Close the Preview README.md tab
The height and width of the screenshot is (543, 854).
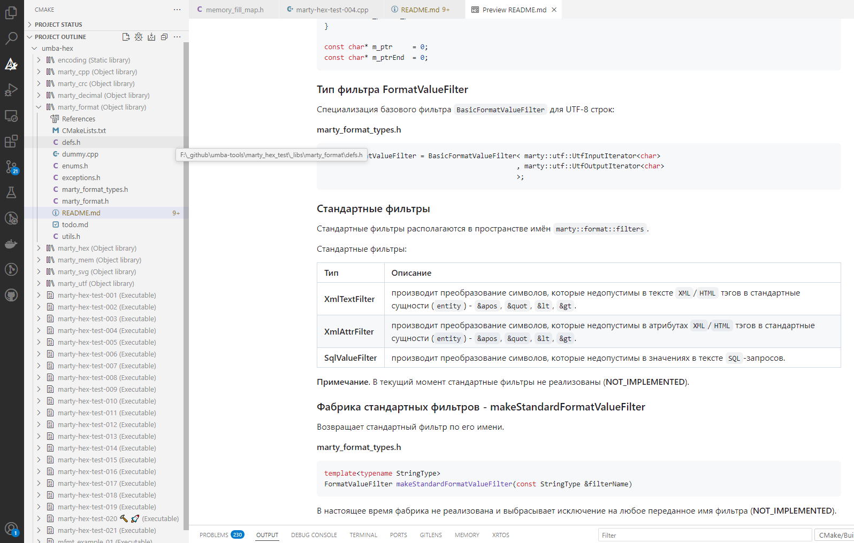pyautogui.click(x=554, y=10)
